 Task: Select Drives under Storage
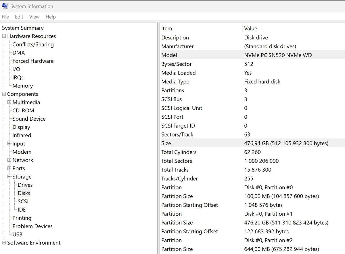pos(25,185)
